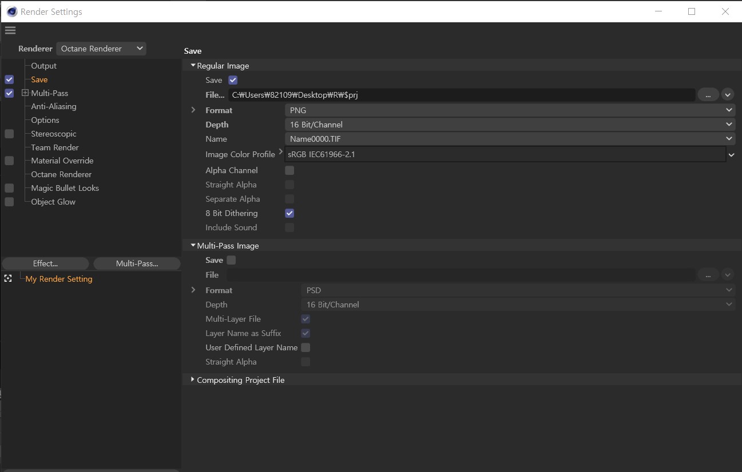Expand the Compositing Project File section
742x472 pixels.
[x=193, y=379]
